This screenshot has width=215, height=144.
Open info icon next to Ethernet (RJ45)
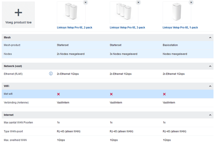coord(51,73)
